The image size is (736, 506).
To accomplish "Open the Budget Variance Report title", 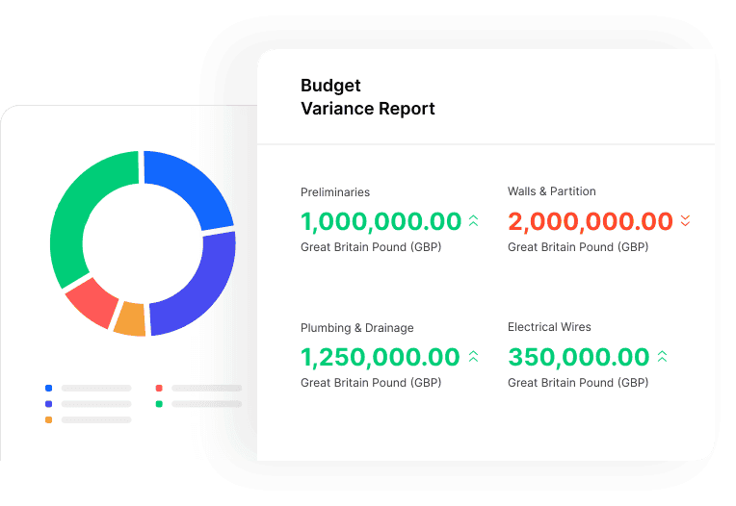I will 367,97.
